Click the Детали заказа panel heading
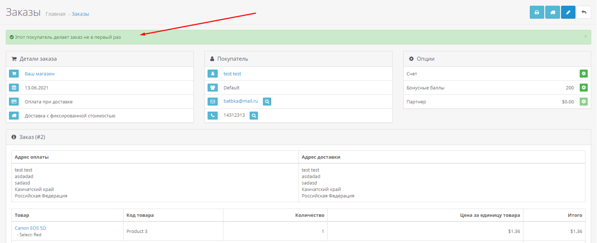This screenshot has width=597, height=243. pos(100,59)
